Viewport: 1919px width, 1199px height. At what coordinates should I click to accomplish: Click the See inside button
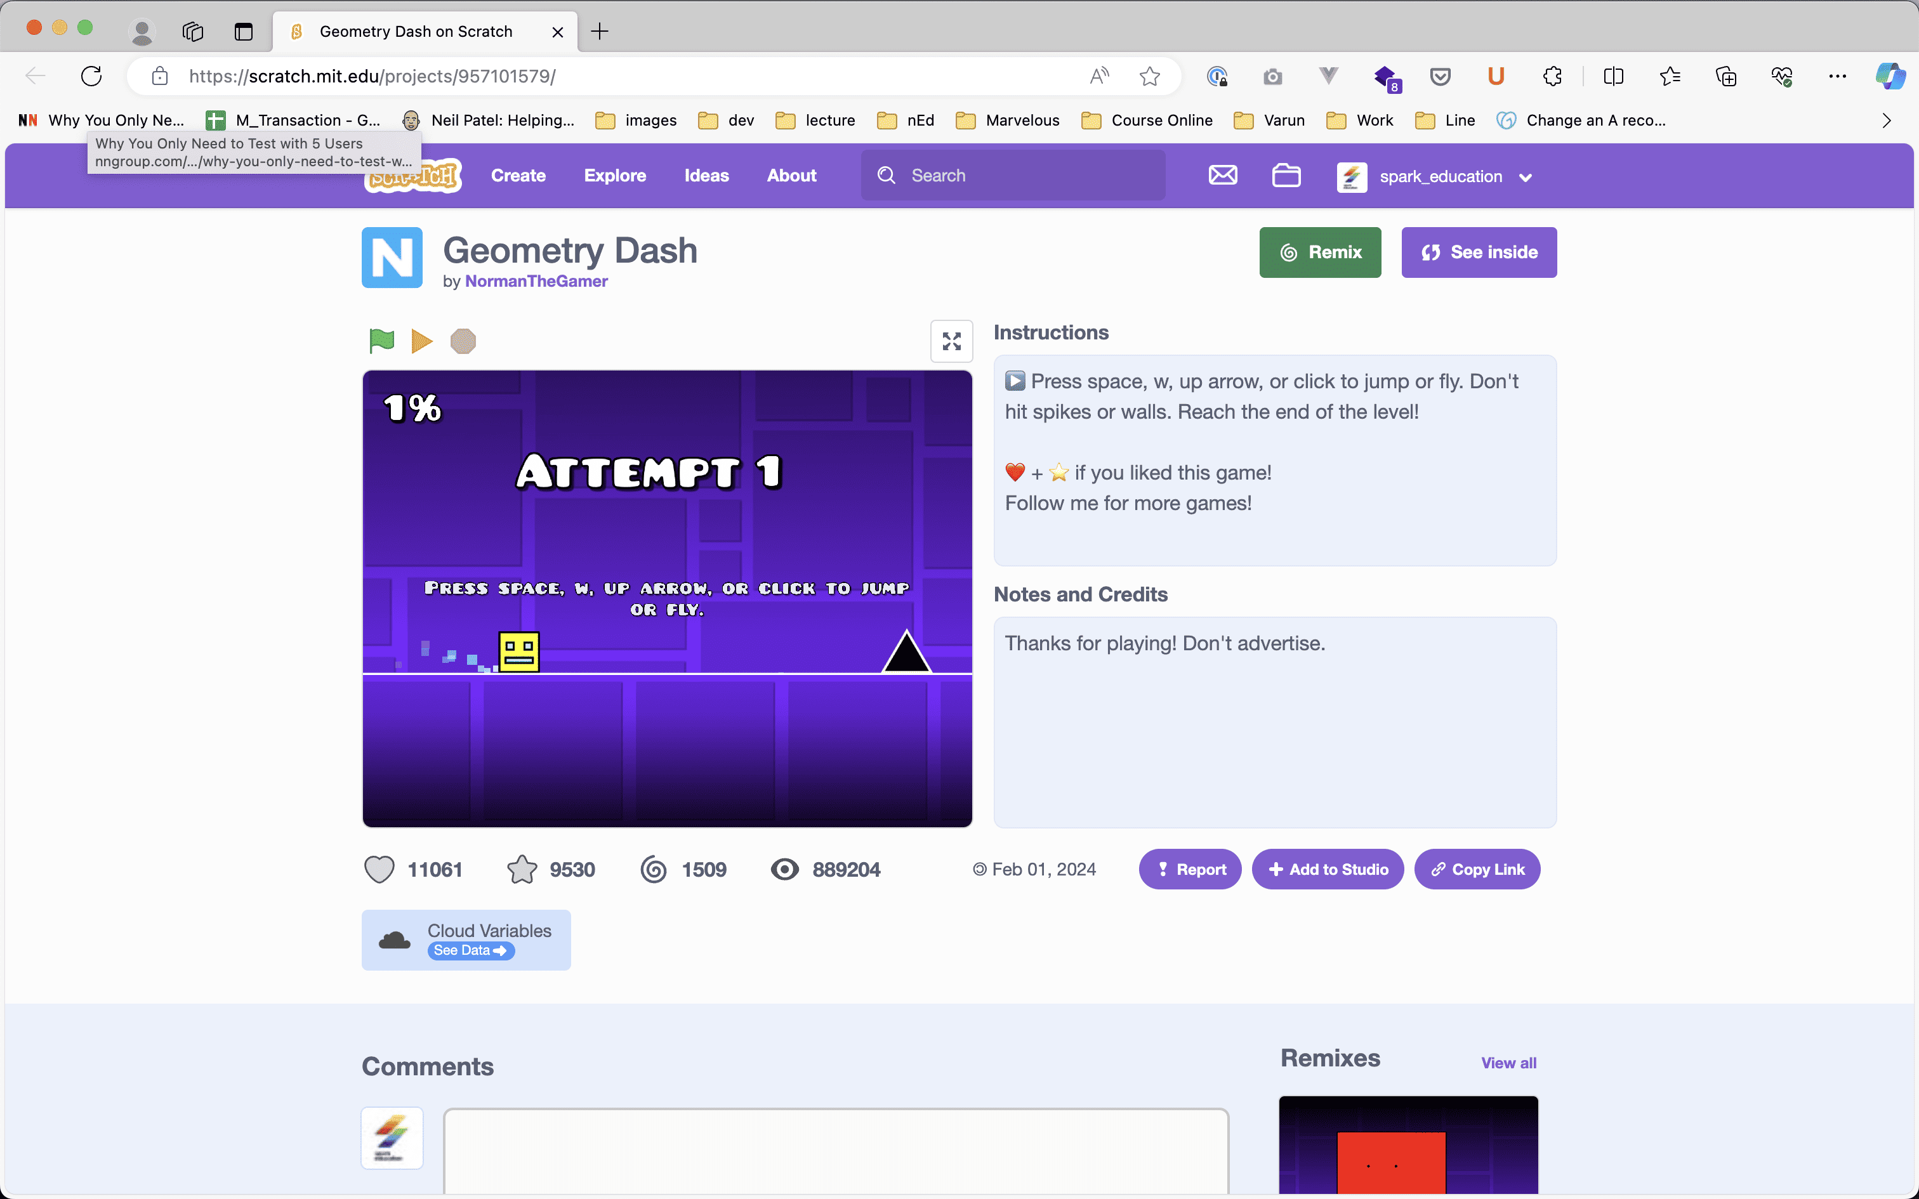click(x=1478, y=252)
